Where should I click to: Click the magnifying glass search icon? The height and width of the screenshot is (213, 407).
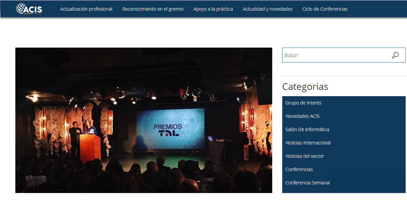(395, 55)
